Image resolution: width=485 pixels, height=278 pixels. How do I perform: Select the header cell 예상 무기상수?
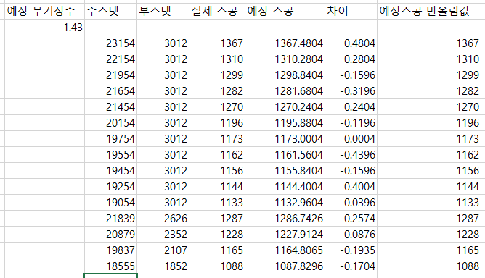click(44, 12)
